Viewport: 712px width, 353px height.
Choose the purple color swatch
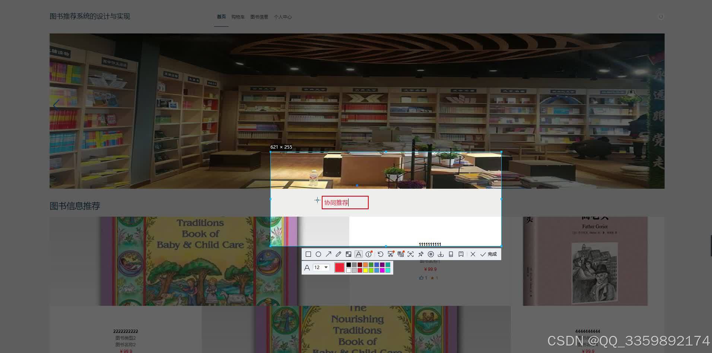[382, 265]
